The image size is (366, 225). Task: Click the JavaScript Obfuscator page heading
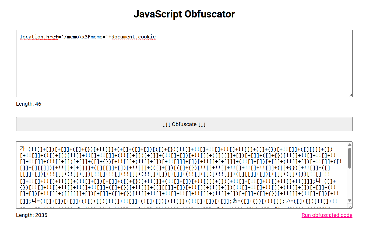point(184,14)
